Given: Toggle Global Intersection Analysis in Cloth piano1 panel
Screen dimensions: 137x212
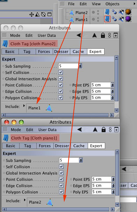Looking at the screenshot, I should point(62,173).
